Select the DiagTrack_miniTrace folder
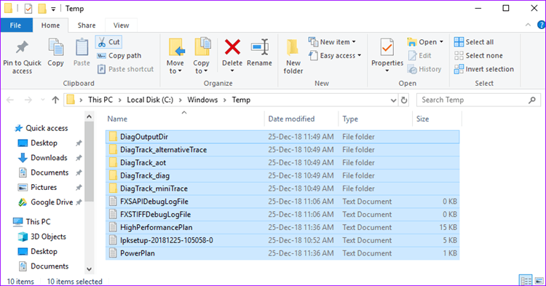This screenshot has height=286, width=546. click(282, 188)
